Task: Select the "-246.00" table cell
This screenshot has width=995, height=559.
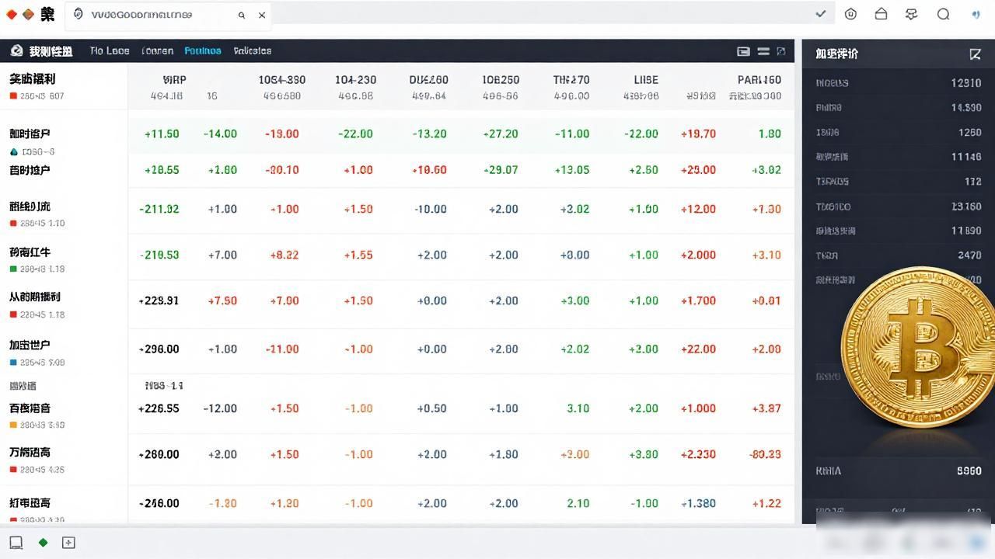Action: coord(159,503)
